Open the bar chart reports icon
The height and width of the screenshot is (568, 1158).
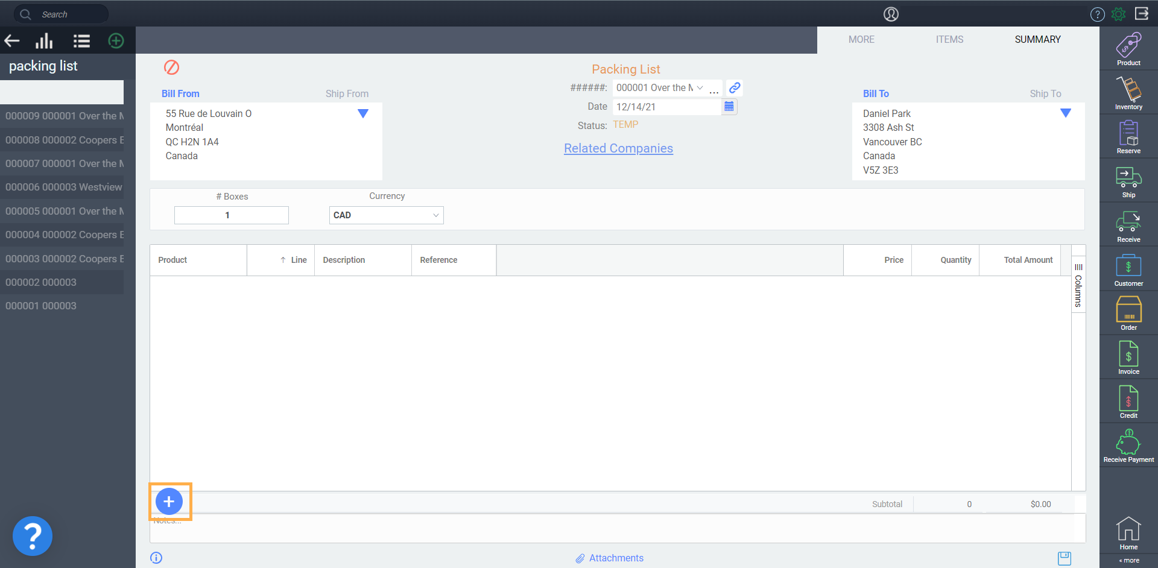(x=44, y=41)
